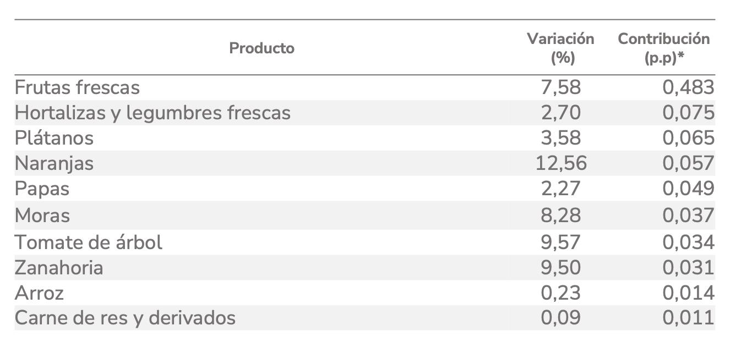The width and height of the screenshot is (730, 342).
Task: Click the Producto column header
Action: pyautogui.click(x=262, y=48)
